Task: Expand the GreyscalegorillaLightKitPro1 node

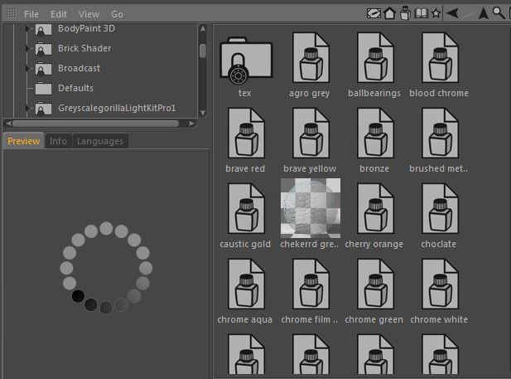Action: pyautogui.click(x=27, y=108)
